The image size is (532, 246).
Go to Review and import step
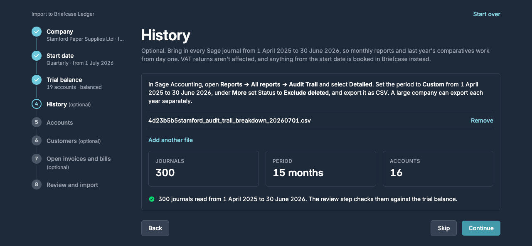click(78, 185)
